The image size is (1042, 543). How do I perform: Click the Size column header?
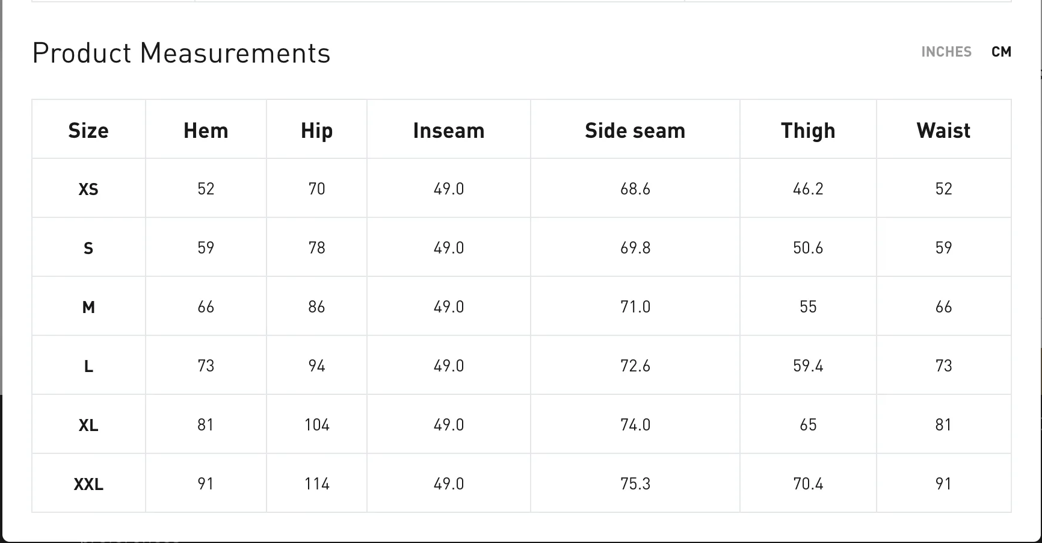88,131
